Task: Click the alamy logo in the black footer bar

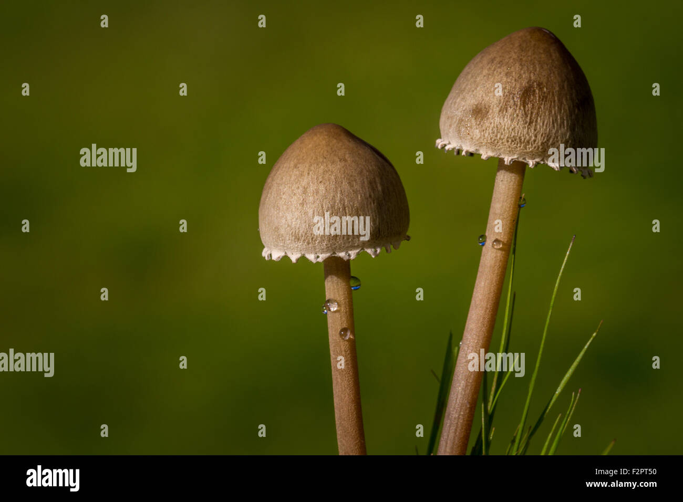Action: point(53,478)
